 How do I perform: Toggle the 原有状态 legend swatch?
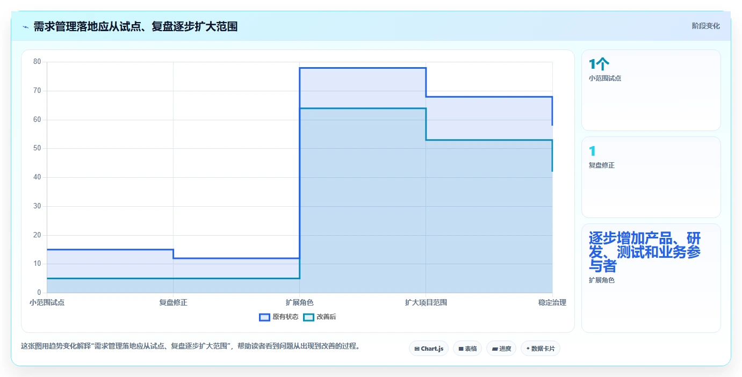click(264, 317)
